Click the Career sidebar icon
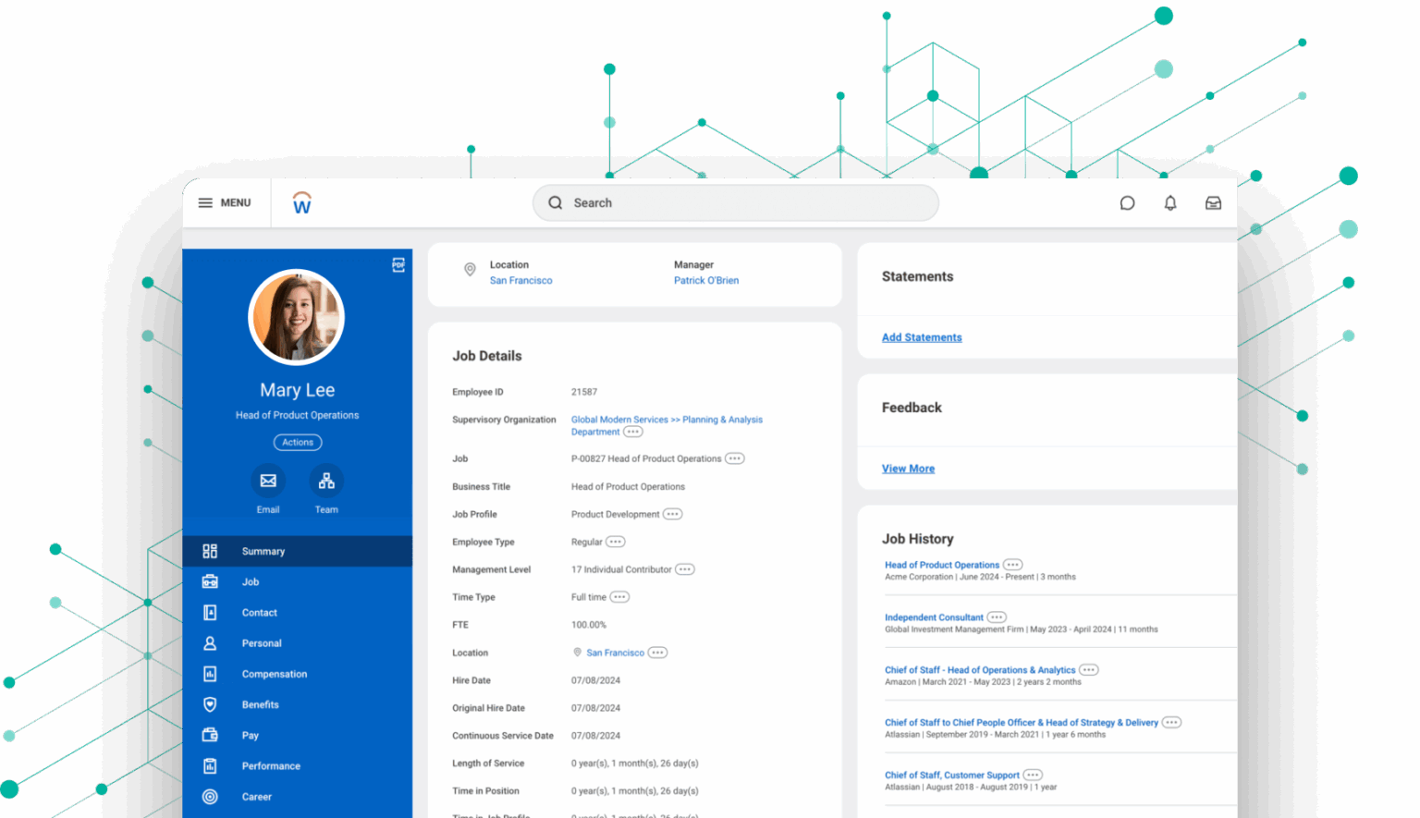The height and width of the screenshot is (818, 1420). coord(210,796)
